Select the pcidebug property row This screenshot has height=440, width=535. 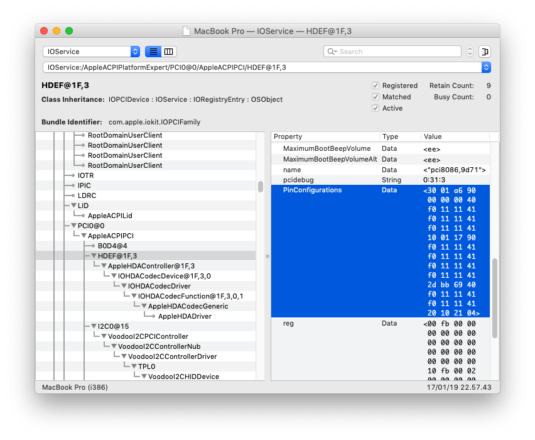point(381,180)
